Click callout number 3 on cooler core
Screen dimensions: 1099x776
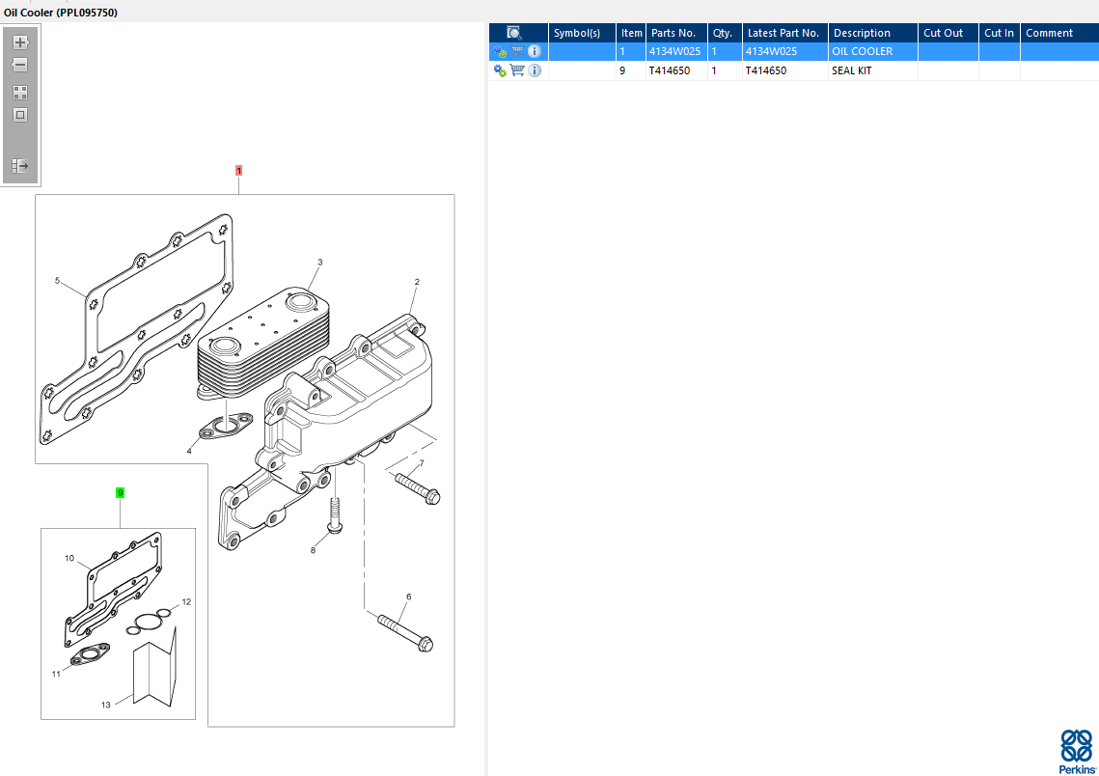tap(320, 263)
